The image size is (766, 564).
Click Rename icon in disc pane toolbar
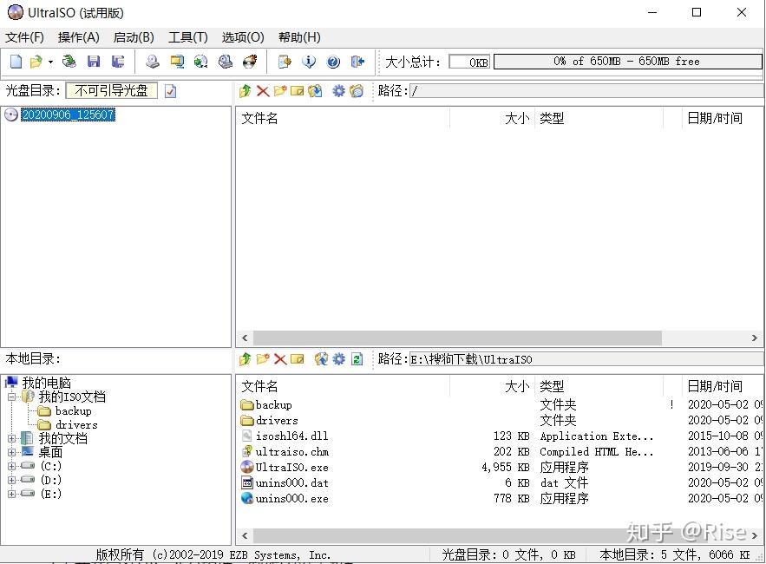tap(297, 91)
